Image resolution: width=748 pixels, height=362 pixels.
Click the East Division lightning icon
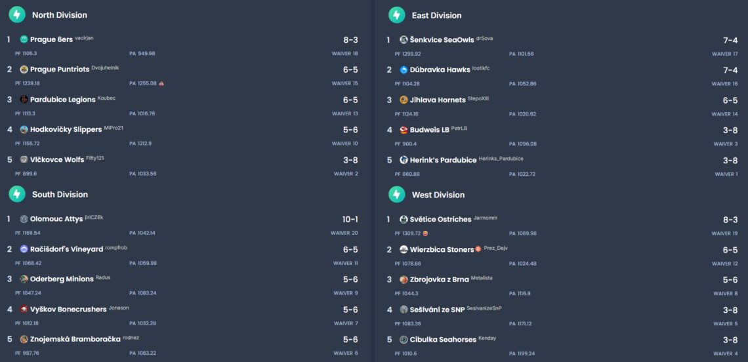(396, 15)
